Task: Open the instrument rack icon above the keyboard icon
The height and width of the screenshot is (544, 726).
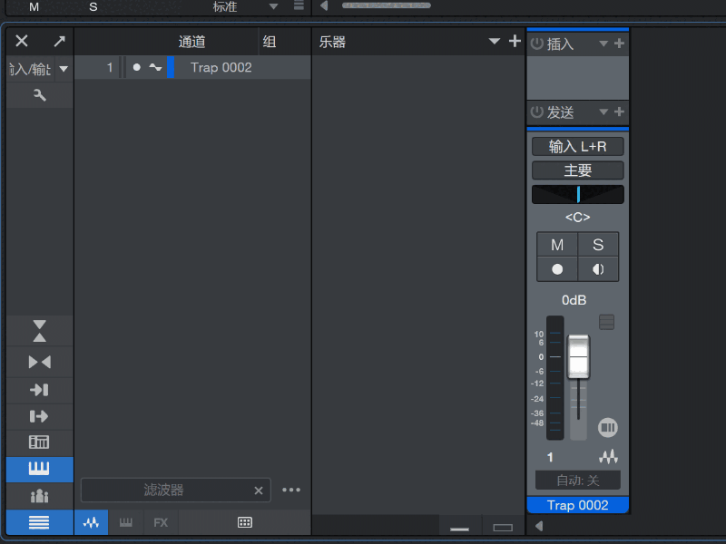Action: click(x=38, y=442)
